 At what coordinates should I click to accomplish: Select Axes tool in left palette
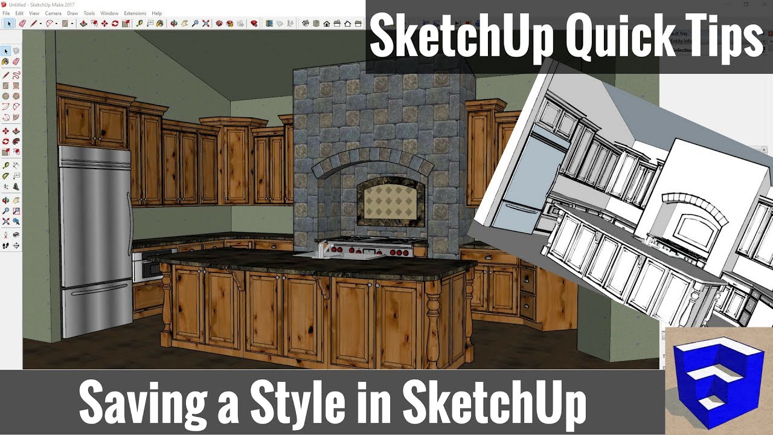click(5, 186)
